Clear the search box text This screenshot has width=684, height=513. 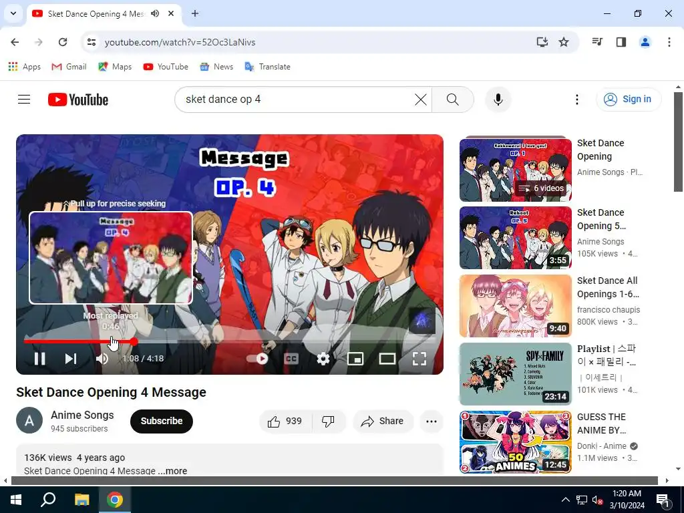[x=421, y=100]
